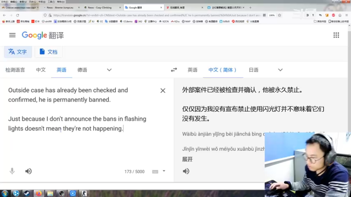Screen dimensions: 351x197
Task: Reload the page
Action: tap(18, 15)
